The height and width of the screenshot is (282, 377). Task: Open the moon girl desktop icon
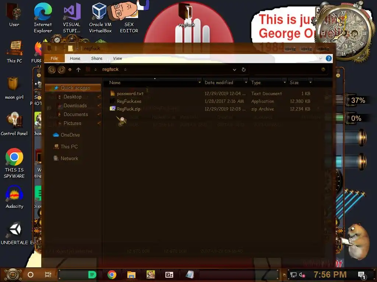[14, 88]
